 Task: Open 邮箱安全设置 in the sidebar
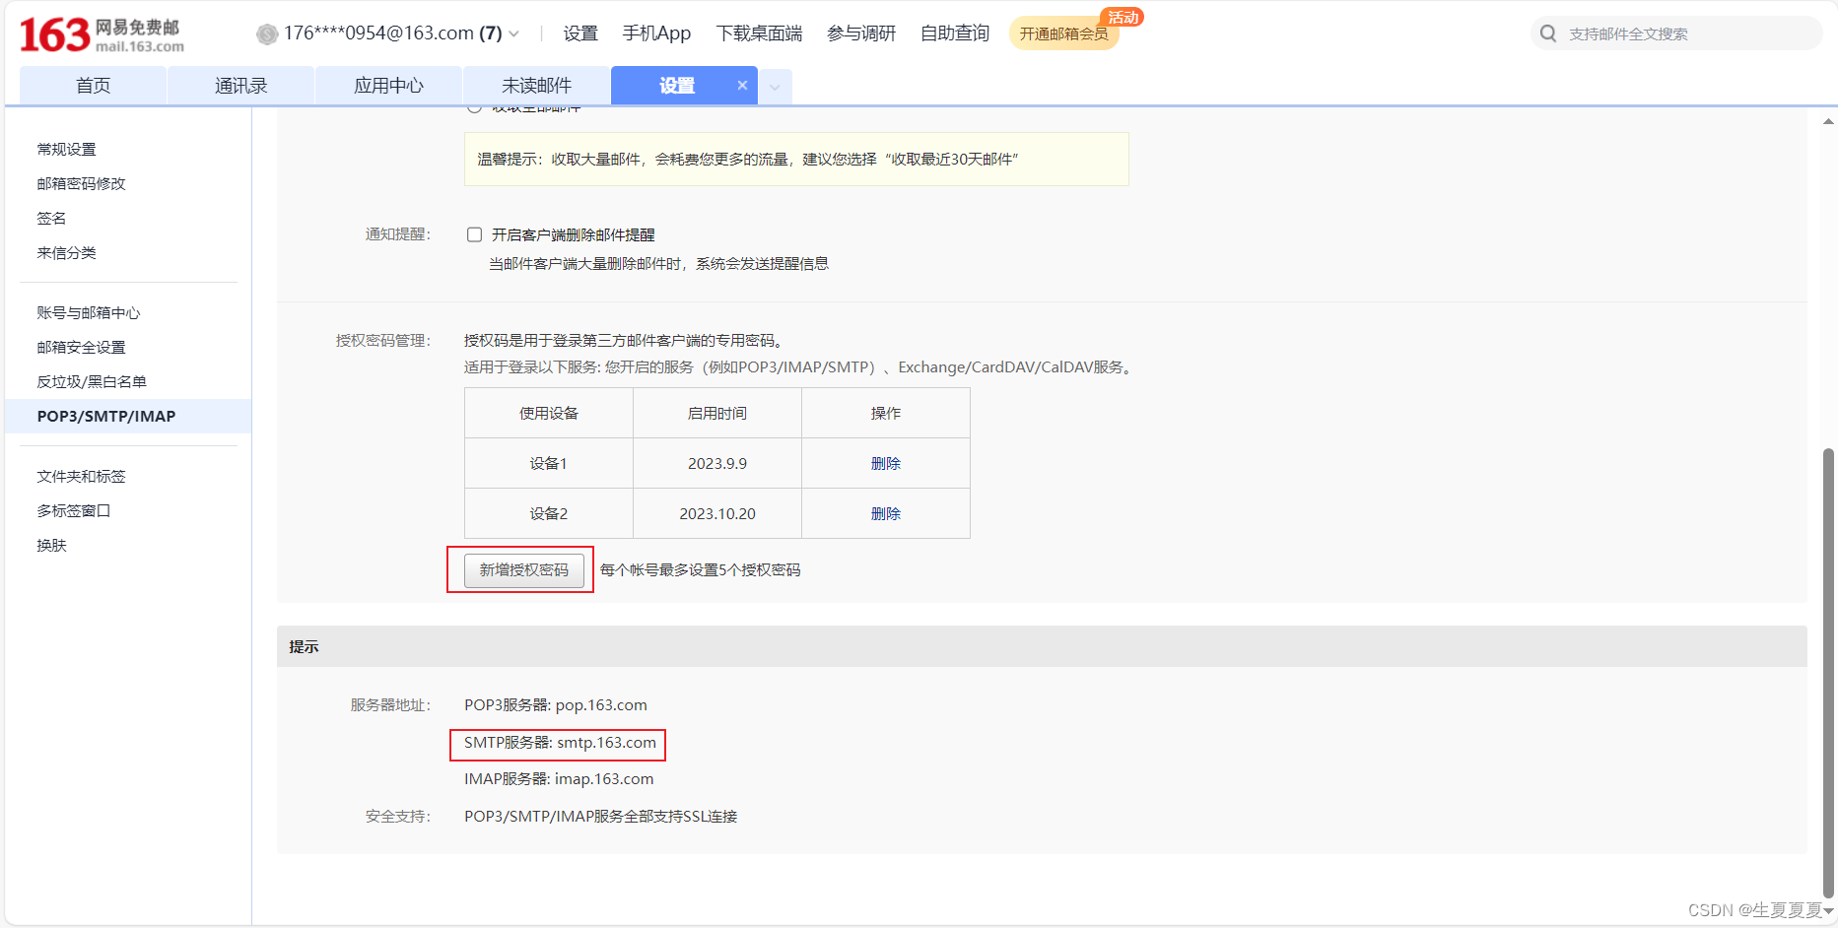tap(82, 347)
